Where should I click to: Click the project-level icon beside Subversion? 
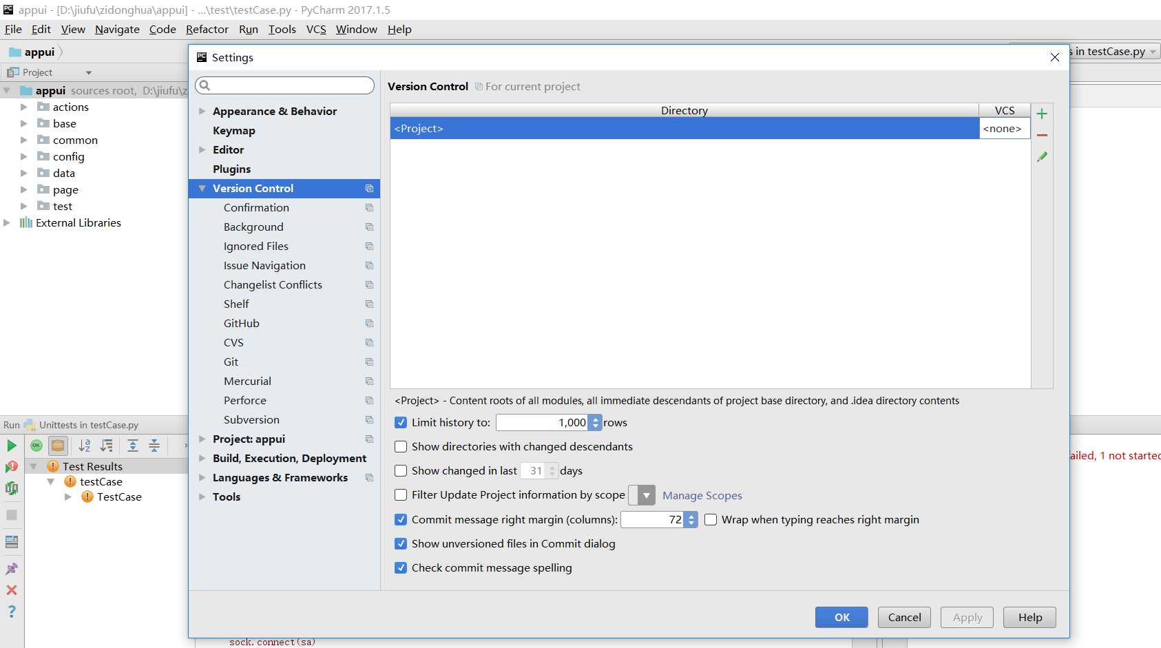tap(369, 419)
